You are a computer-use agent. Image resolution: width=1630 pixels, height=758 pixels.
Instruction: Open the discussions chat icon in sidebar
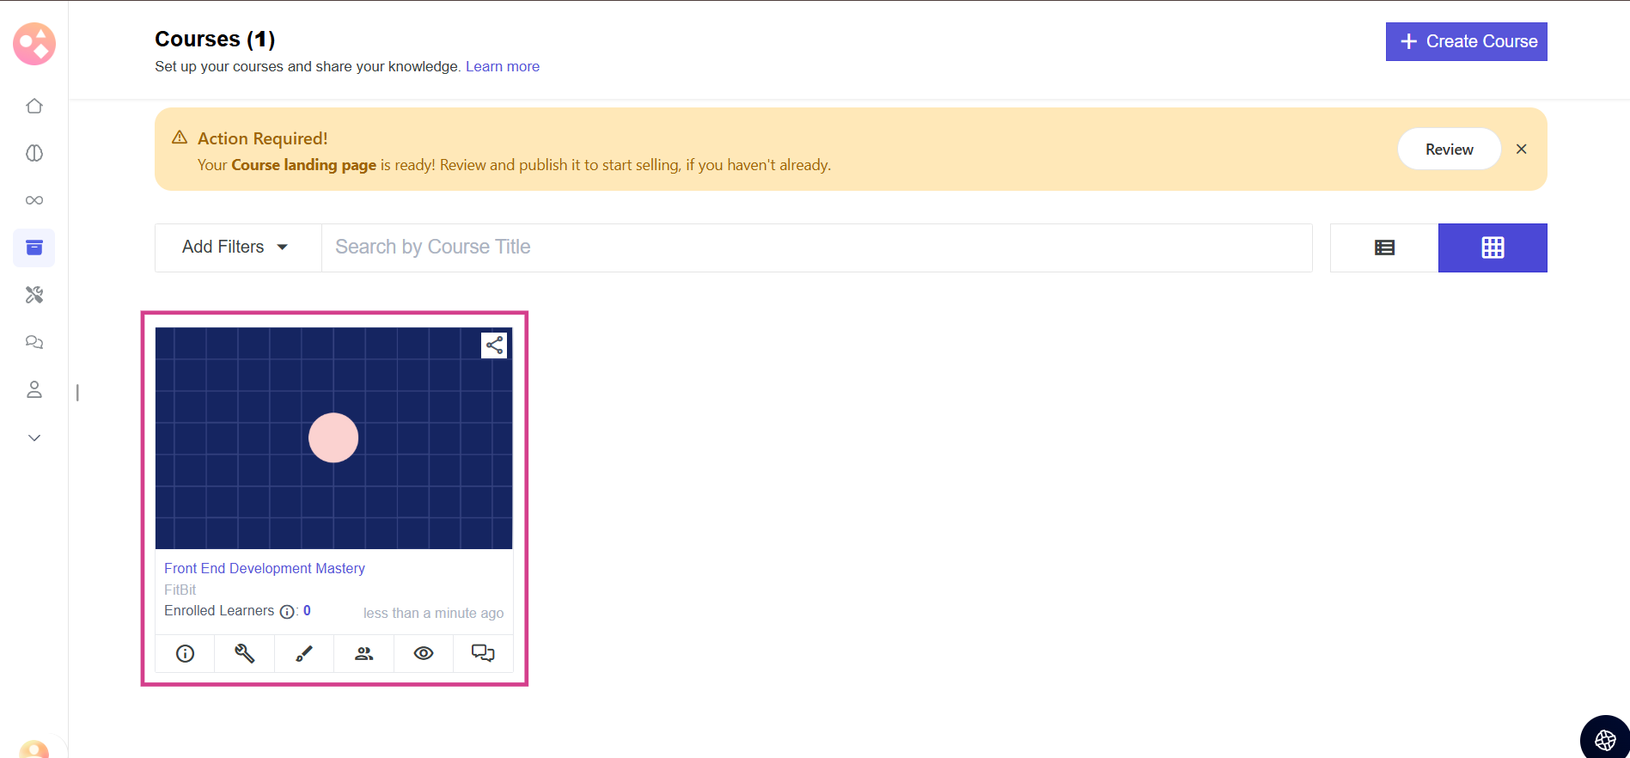click(34, 342)
